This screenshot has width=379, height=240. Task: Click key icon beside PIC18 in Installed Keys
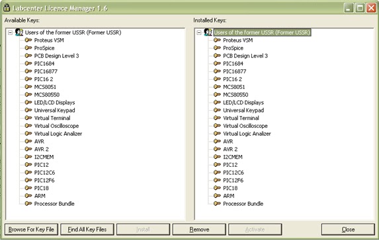pos(217,188)
